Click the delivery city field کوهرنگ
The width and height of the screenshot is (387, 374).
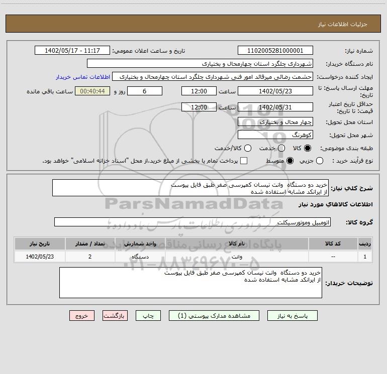pos(275,135)
